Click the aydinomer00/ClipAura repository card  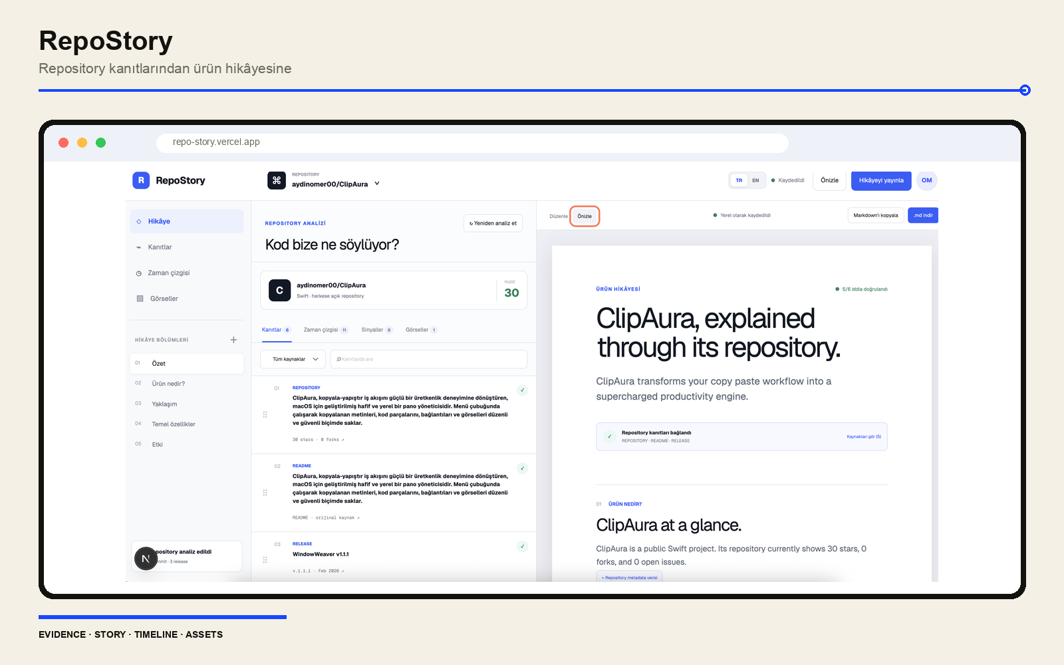pyautogui.click(x=394, y=290)
